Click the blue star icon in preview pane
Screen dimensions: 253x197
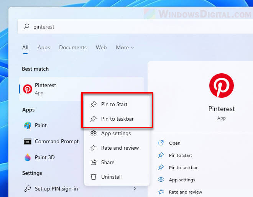161,192
